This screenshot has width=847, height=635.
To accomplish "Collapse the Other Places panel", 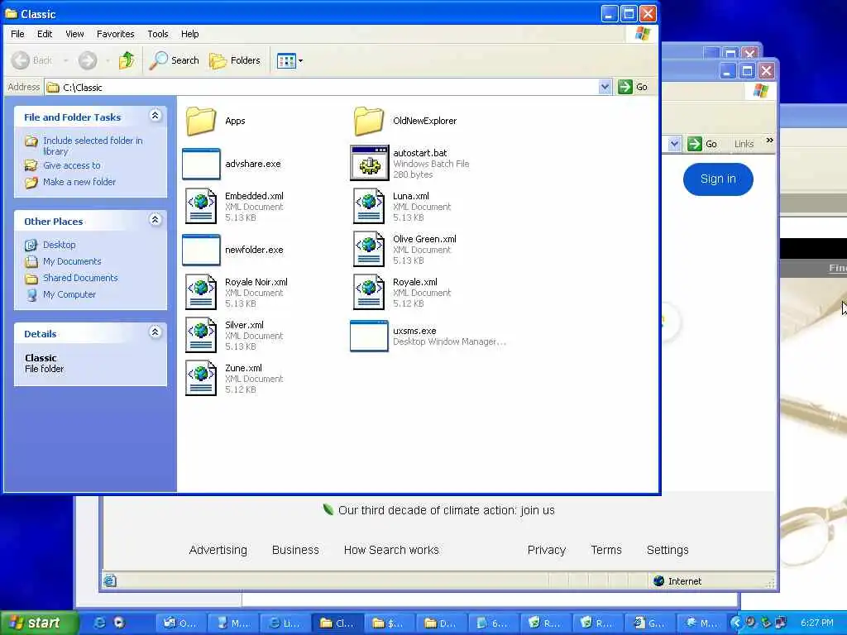I will pos(155,220).
